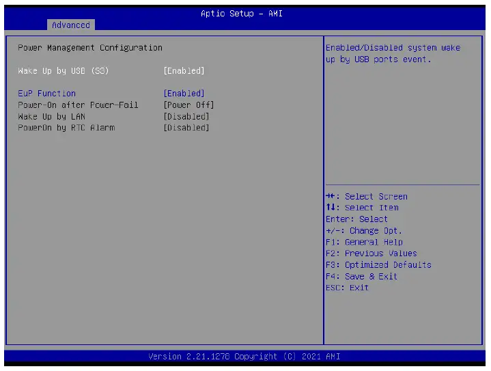Image resolution: width=491 pixels, height=371 pixels.
Task: Click the Select Item arrow keys hint
Action: pos(362,208)
